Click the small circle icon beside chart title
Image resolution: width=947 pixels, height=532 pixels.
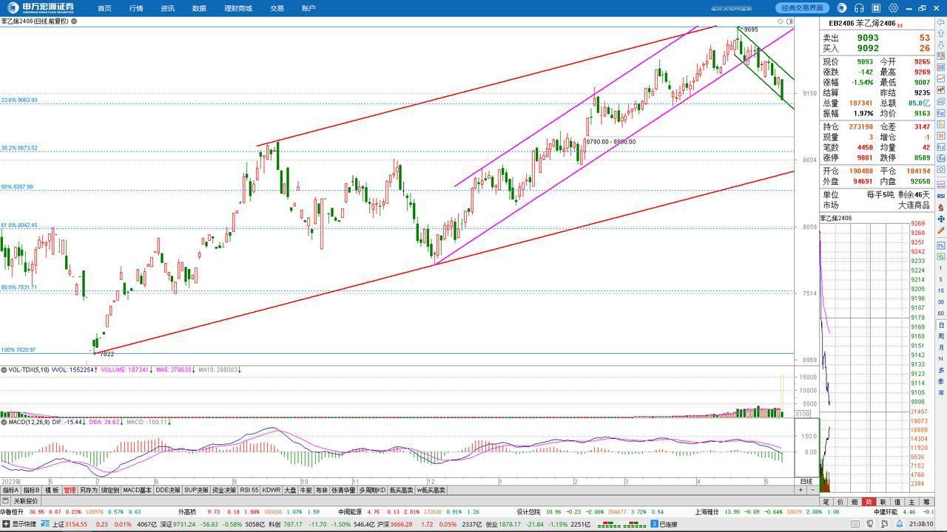pos(74,21)
